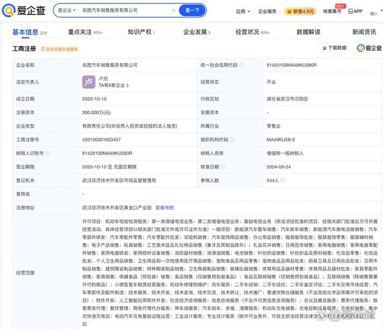
Task: Focus the company name search input field
Action: click(x=126, y=11)
